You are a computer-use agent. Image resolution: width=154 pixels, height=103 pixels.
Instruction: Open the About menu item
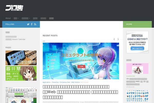coord(8,18)
